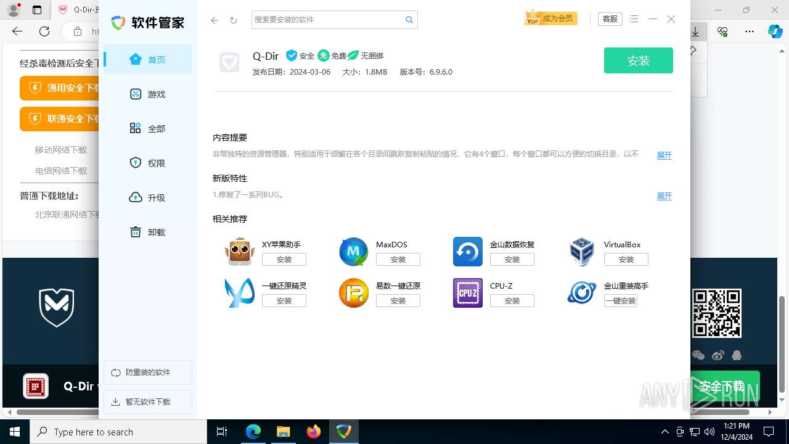The width and height of the screenshot is (789, 444).
Task: Install MaxDOS
Action: [x=398, y=260]
